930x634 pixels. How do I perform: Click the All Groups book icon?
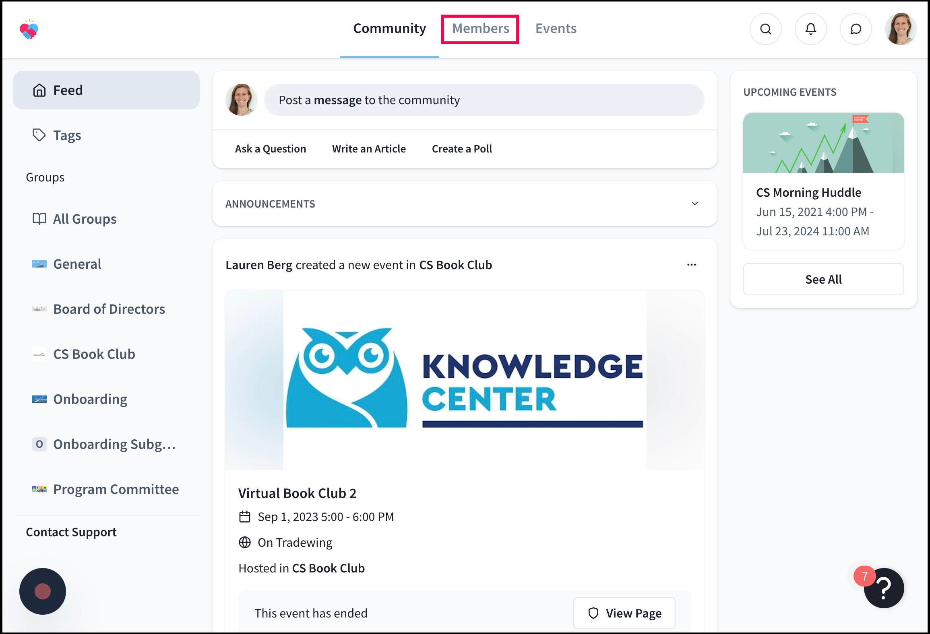coord(39,219)
